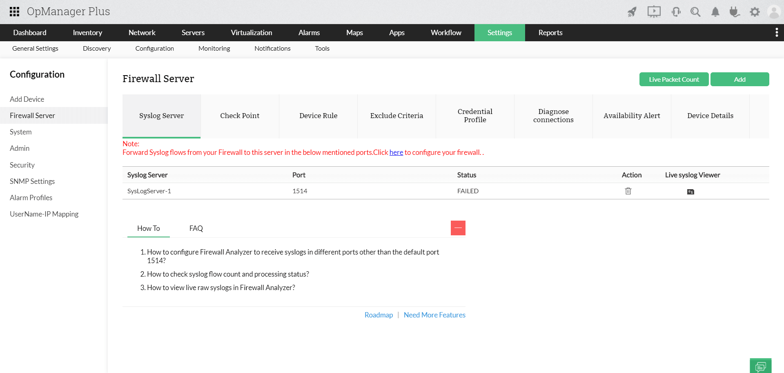Open the Roadmap link

pos(378,315)
